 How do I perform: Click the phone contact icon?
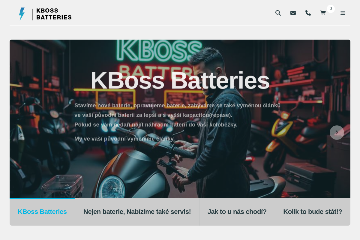coord(308,13)
